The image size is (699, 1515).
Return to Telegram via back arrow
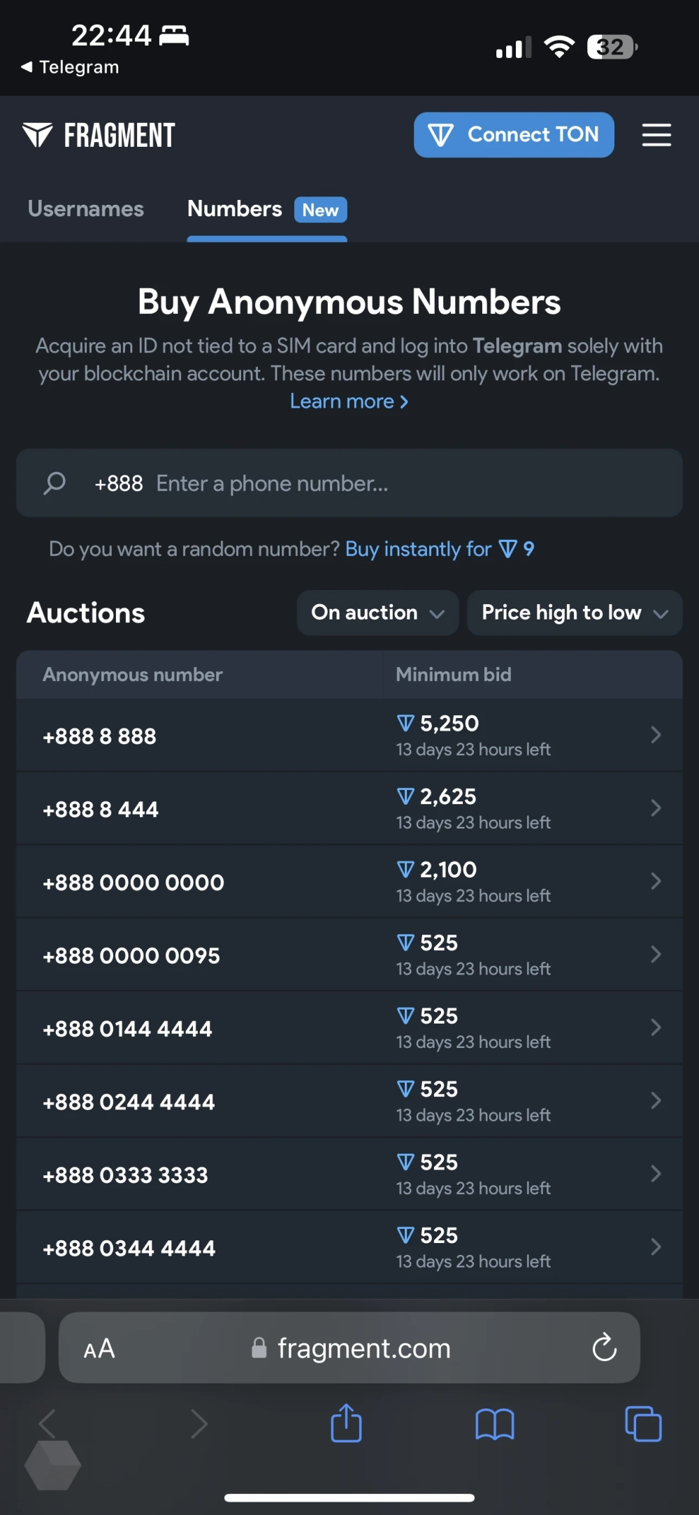[27, 67]
